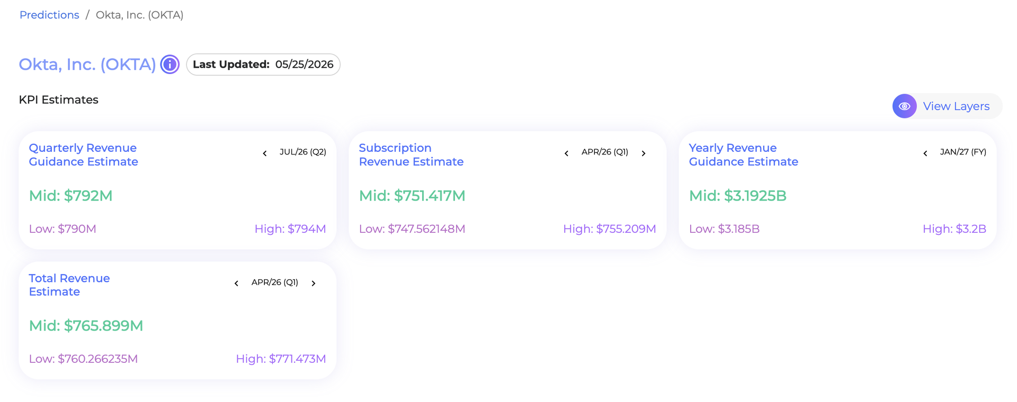Click the High: $771.473M value
This screenshot has width=1017, height=402.
pyautogui.click(x=281, y=359)
